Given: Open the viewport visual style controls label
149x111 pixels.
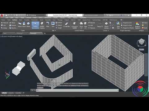Looking at the screenshot, I should point(16,36).
